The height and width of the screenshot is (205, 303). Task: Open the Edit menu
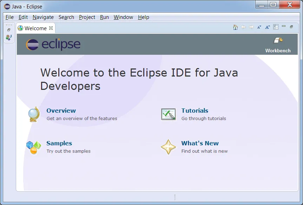click(23, 17)
